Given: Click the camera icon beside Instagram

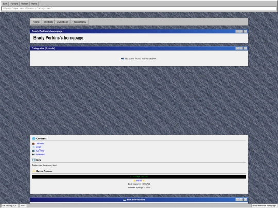Looking at the screenshot, I should [33, 154].
